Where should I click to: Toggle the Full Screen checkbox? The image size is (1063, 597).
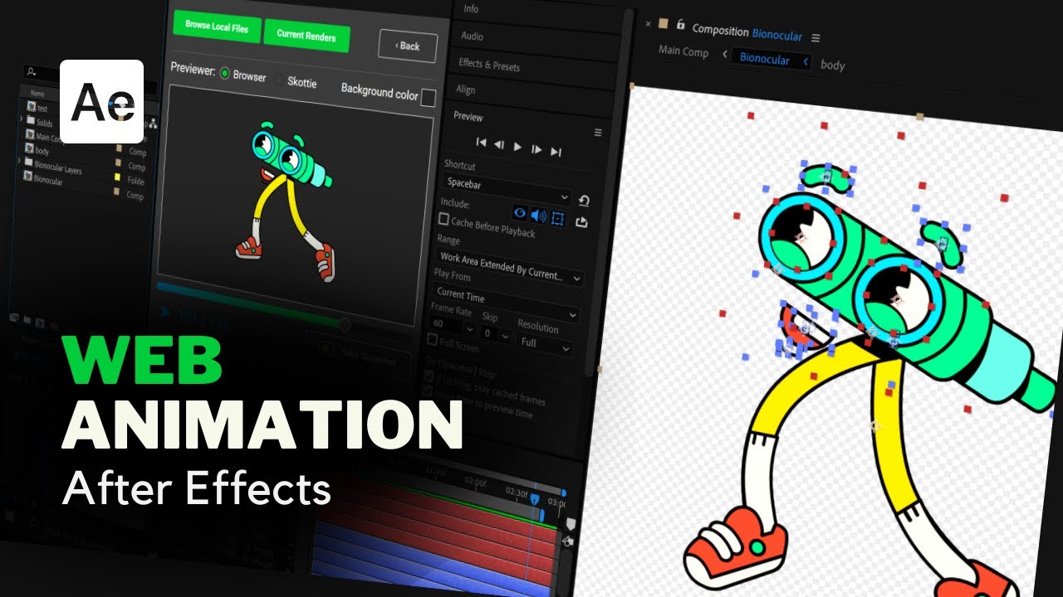tap(432, 339)
